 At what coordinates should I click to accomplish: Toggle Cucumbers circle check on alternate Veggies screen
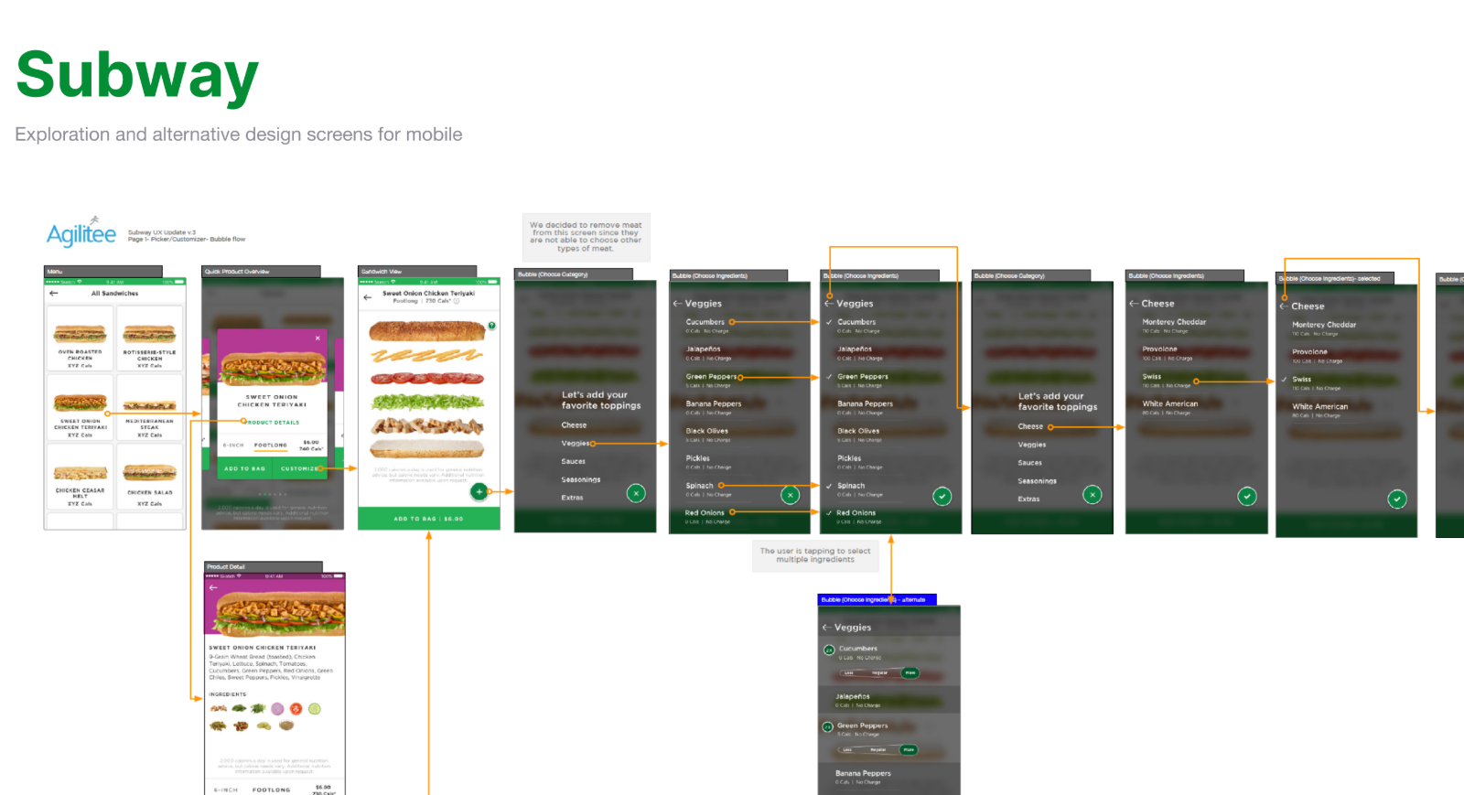pos(829,650)
